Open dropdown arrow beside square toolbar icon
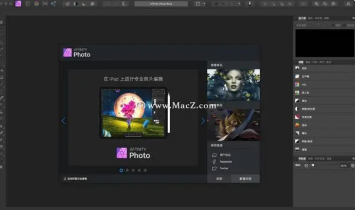The width and height of the screenshot is (355, 210). coord(204,4)
